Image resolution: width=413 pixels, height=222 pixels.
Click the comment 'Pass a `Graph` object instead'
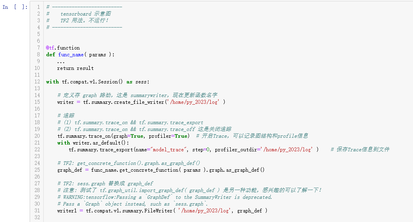coord(133,204)
